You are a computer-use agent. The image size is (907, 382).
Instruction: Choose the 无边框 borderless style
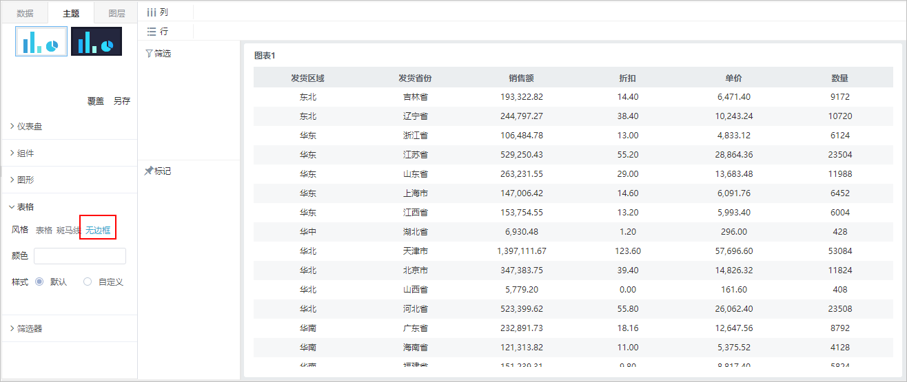tap(98, 231)
